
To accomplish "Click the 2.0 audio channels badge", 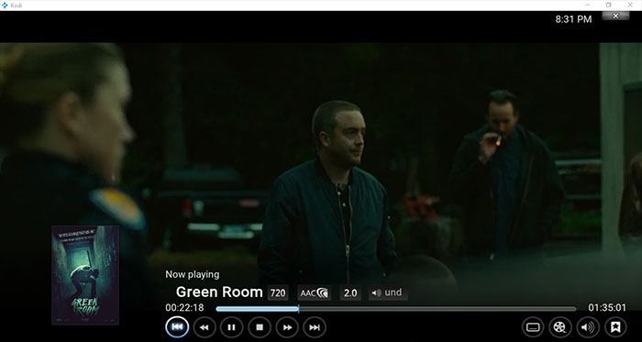I will coord(350,292).
